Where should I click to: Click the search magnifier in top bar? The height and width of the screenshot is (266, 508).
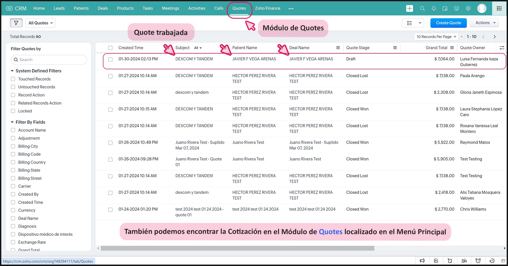(x=422, y=8)
